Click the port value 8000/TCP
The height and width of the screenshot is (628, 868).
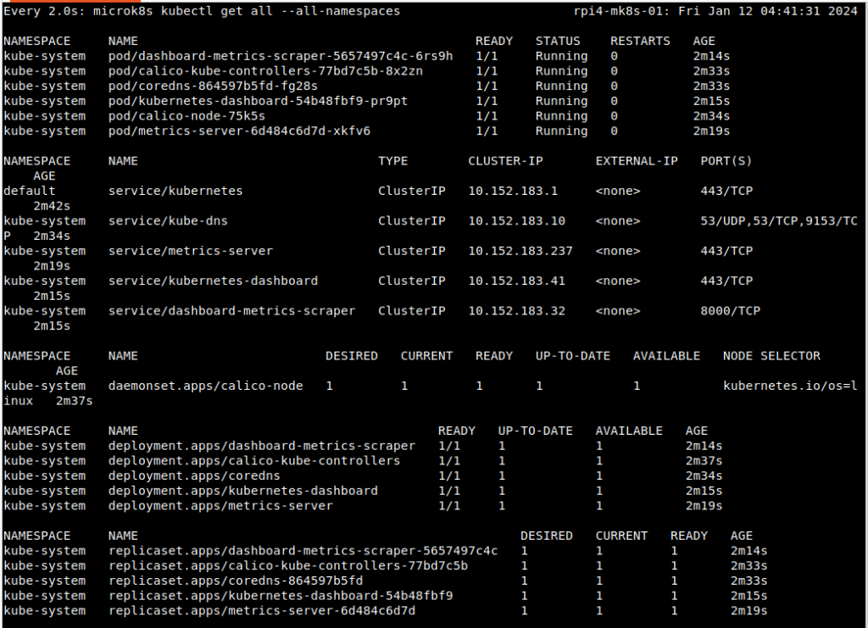[x=730, y=311]
